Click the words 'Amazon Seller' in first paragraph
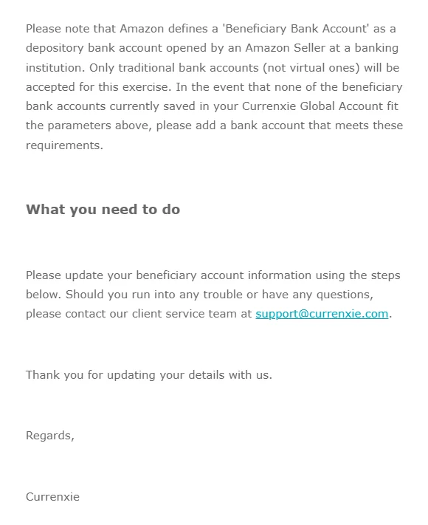 [285, 48]
